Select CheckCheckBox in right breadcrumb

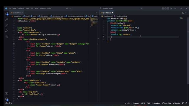point(121,16)
